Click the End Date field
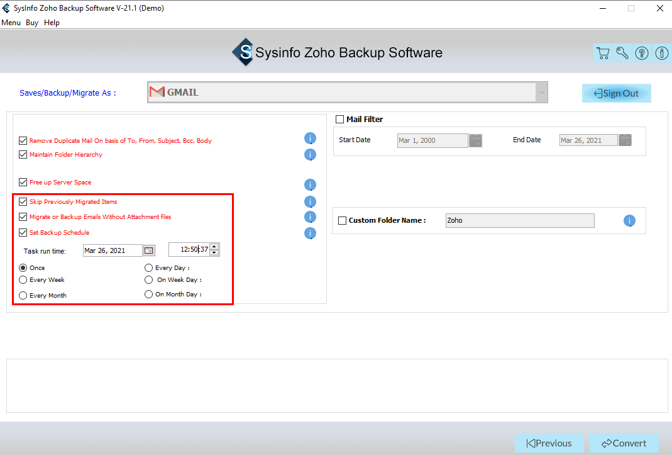This screenshot has height=455, width=672. 588,140
